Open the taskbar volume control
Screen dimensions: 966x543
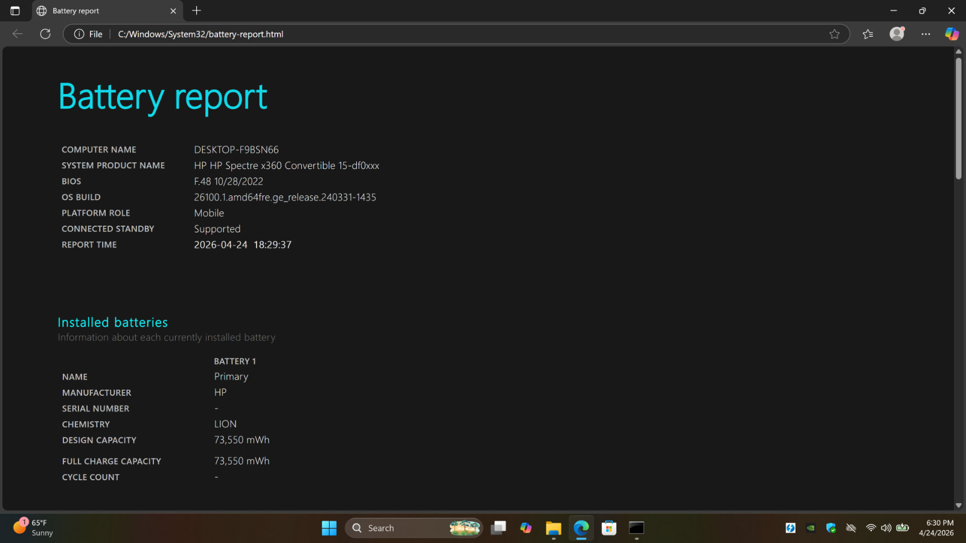point(886,528)
